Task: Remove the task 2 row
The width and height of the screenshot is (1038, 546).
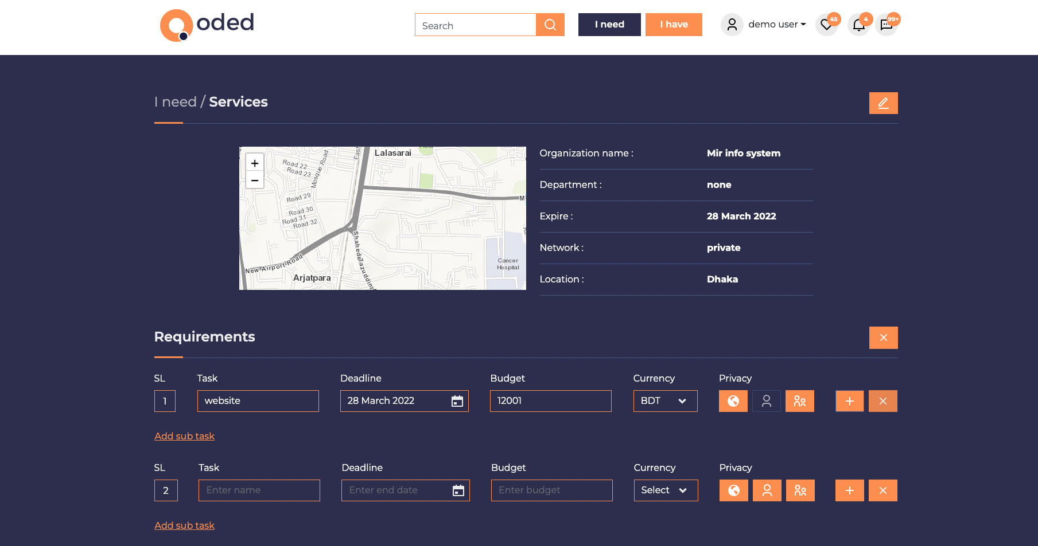Action: pyautogui.click(x=883, y=490)
